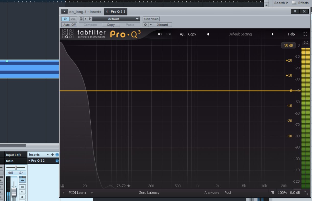Screen dimensions: 312x201
Task: Arm the channel record button
Action: [22, 197]
